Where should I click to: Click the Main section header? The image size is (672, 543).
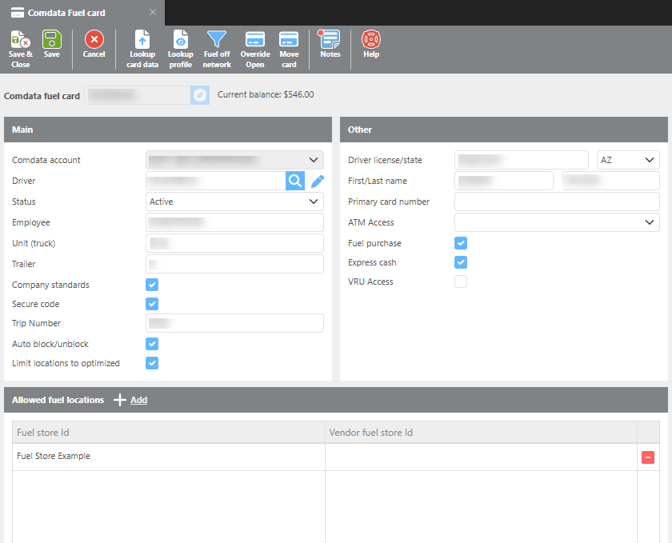[x=168, y=130]
